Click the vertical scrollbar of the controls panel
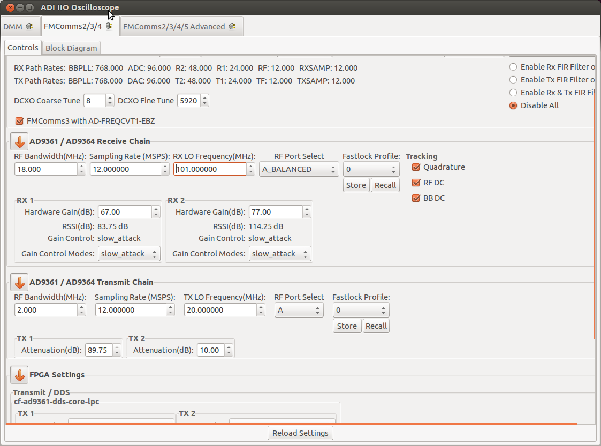Image resolution: width=601 pixels, height=446 pixels. [x=595, y=216]
